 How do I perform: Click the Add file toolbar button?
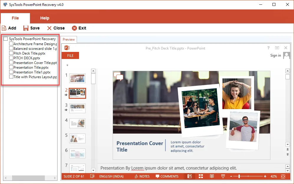(9, 28)
